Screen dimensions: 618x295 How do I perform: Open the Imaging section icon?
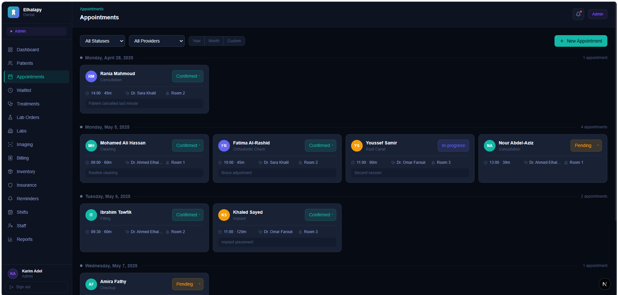click(10, 144)
